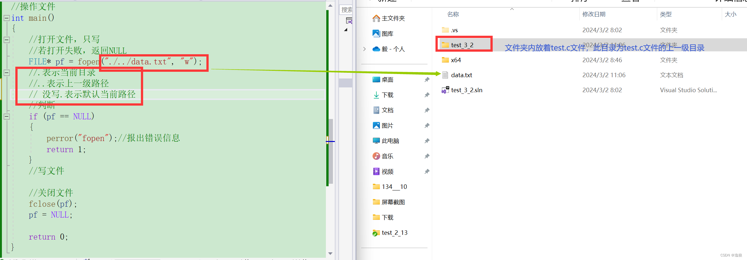Collapse the comment block above fopen
The width and height of the screenshot is (747, 260).
coord(6,40)
